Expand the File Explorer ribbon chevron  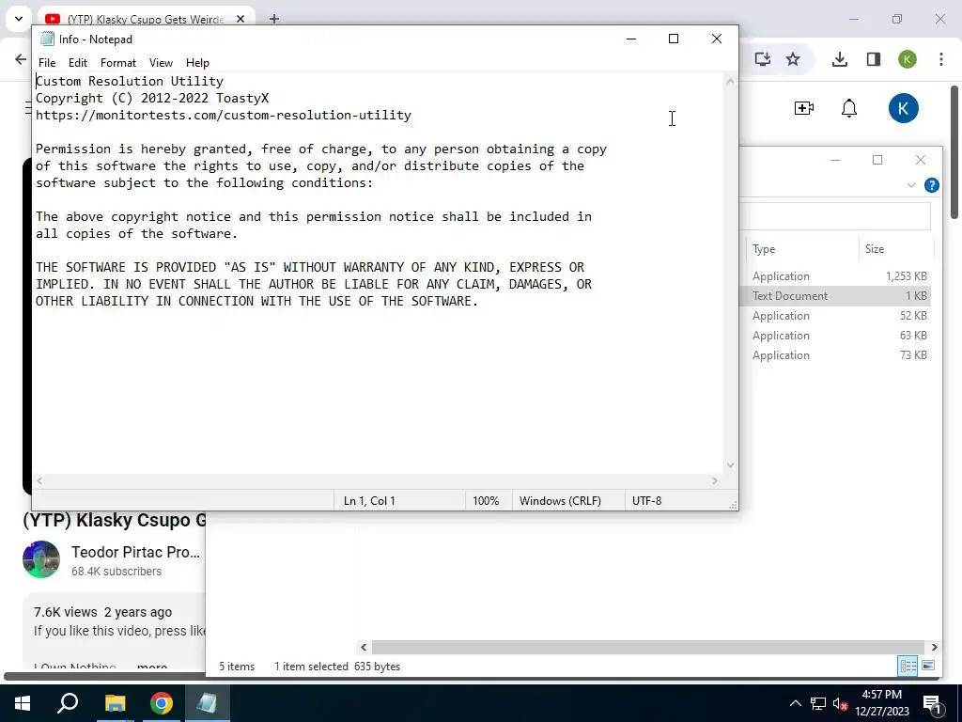pos(911,185)
